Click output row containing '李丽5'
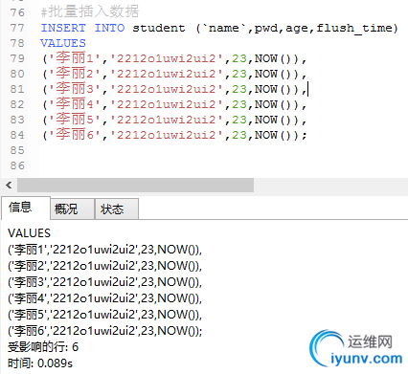408x374 pixels. (104, 315)
